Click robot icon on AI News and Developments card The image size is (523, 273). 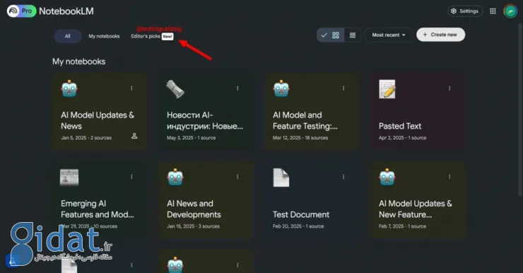(175, 178)
